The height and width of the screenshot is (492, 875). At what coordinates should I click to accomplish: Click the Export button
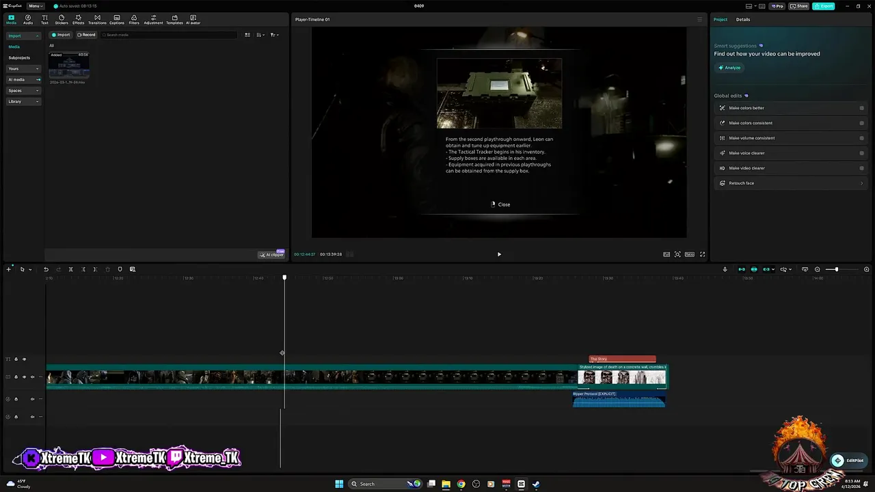click(x=824, y=6)
